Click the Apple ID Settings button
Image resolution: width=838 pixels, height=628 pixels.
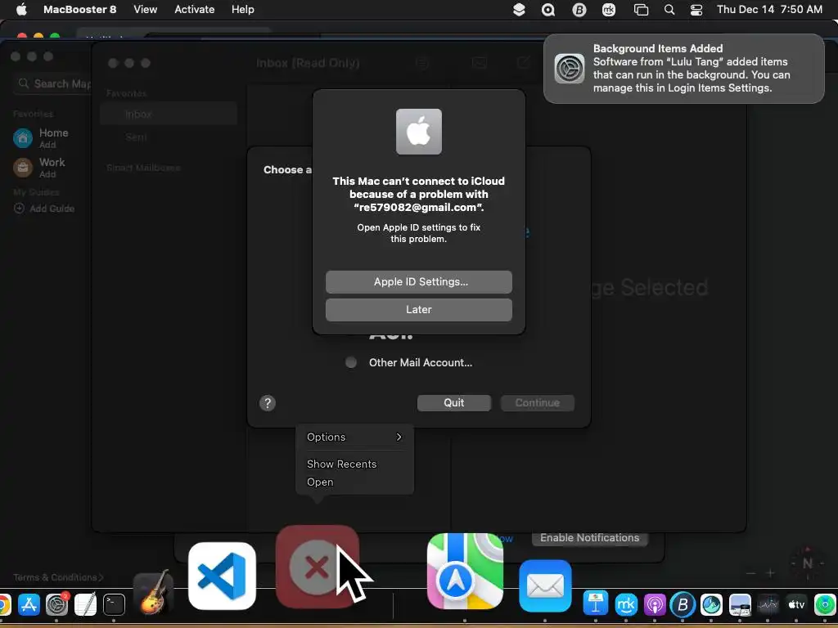pyautogui.click(x=418, y=282)
